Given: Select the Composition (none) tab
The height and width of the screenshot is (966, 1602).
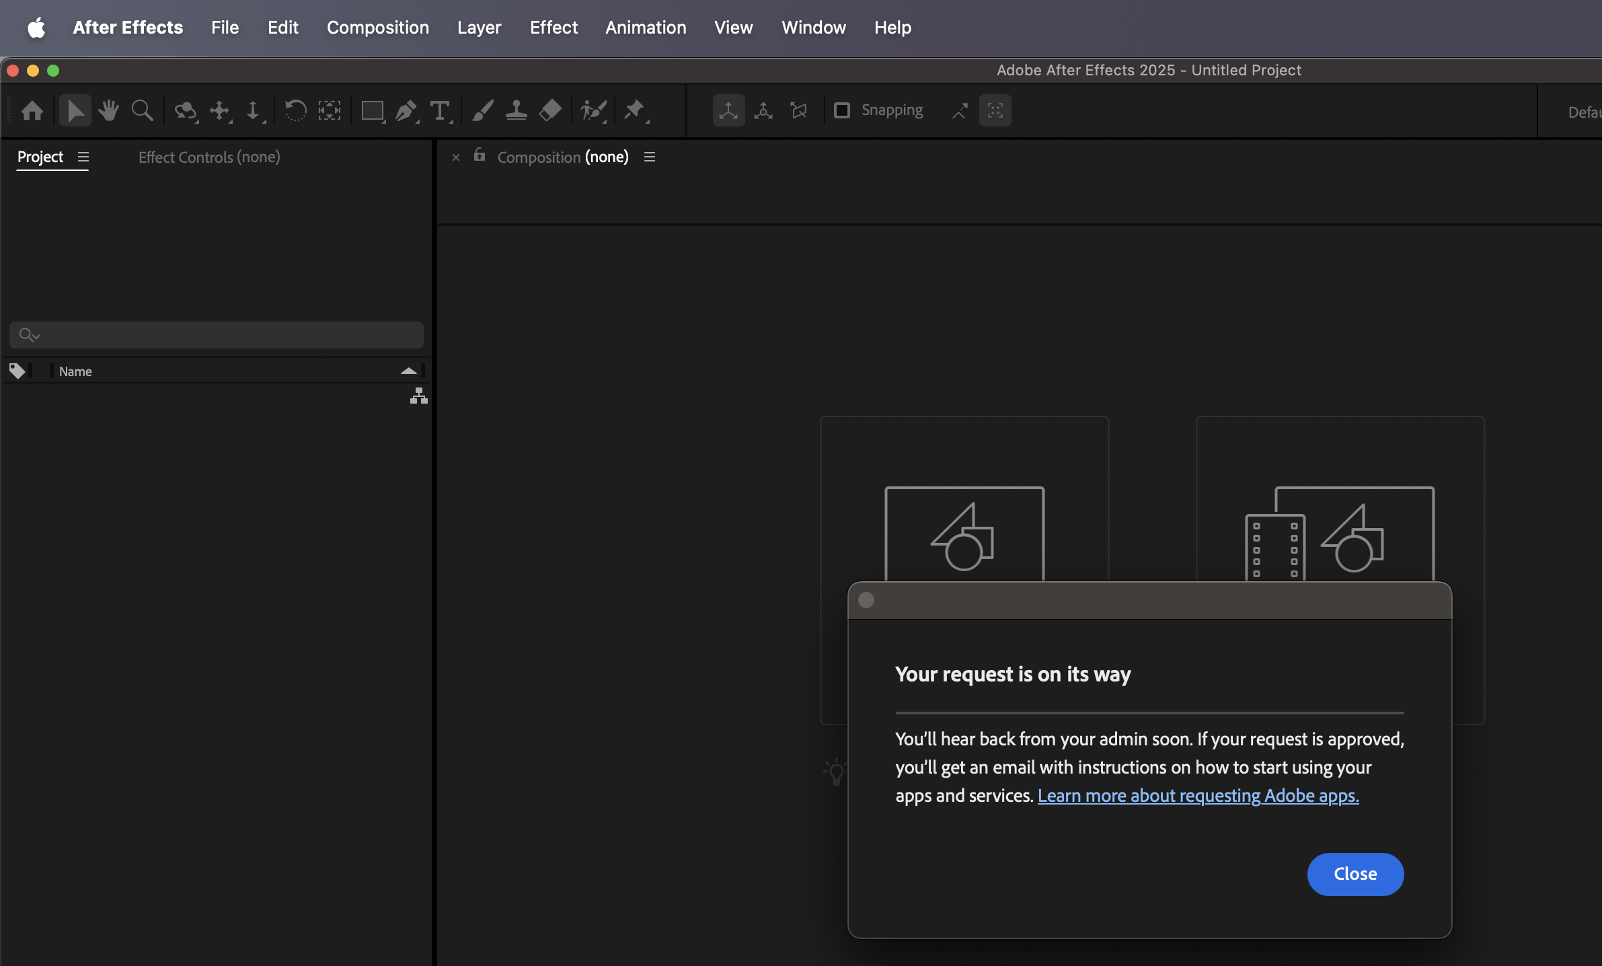Looking at the screenshot, I should tap(563, 157).
